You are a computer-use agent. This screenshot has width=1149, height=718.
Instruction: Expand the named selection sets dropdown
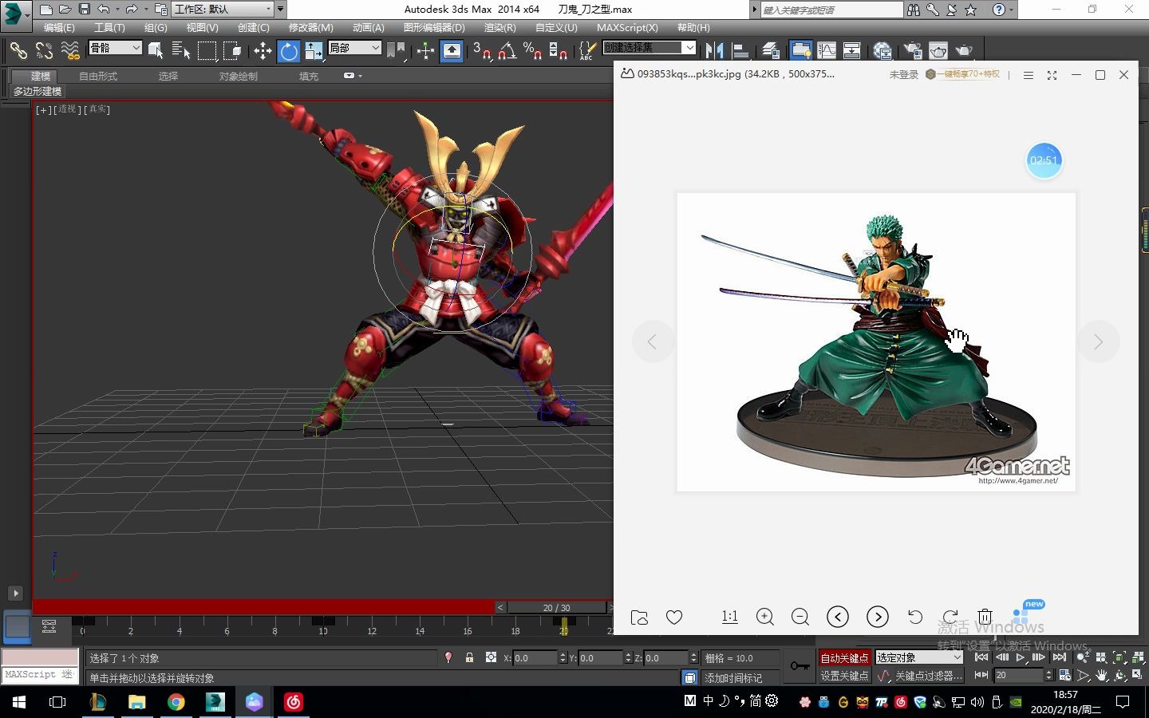(689, 48)
